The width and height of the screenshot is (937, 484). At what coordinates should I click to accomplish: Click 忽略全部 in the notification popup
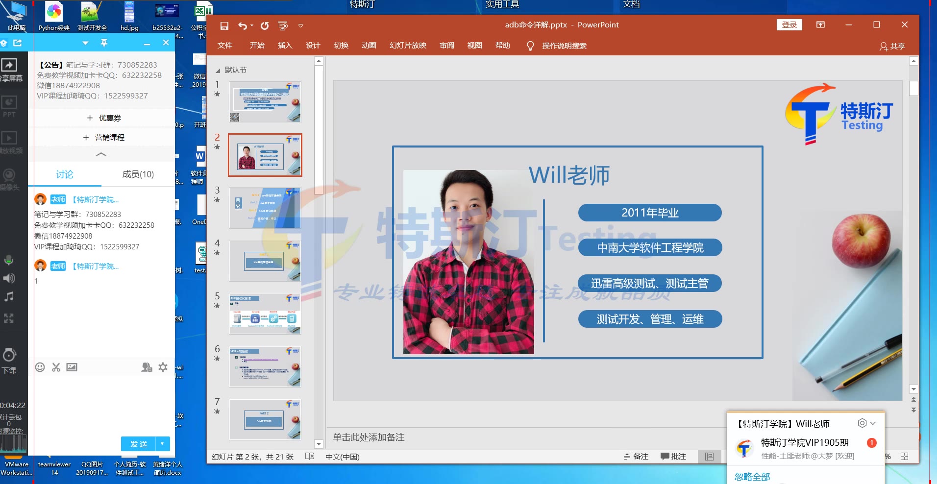(752, 477)
